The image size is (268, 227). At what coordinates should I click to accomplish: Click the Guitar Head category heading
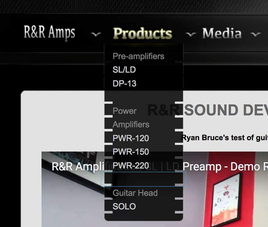[x=135, y=193]
